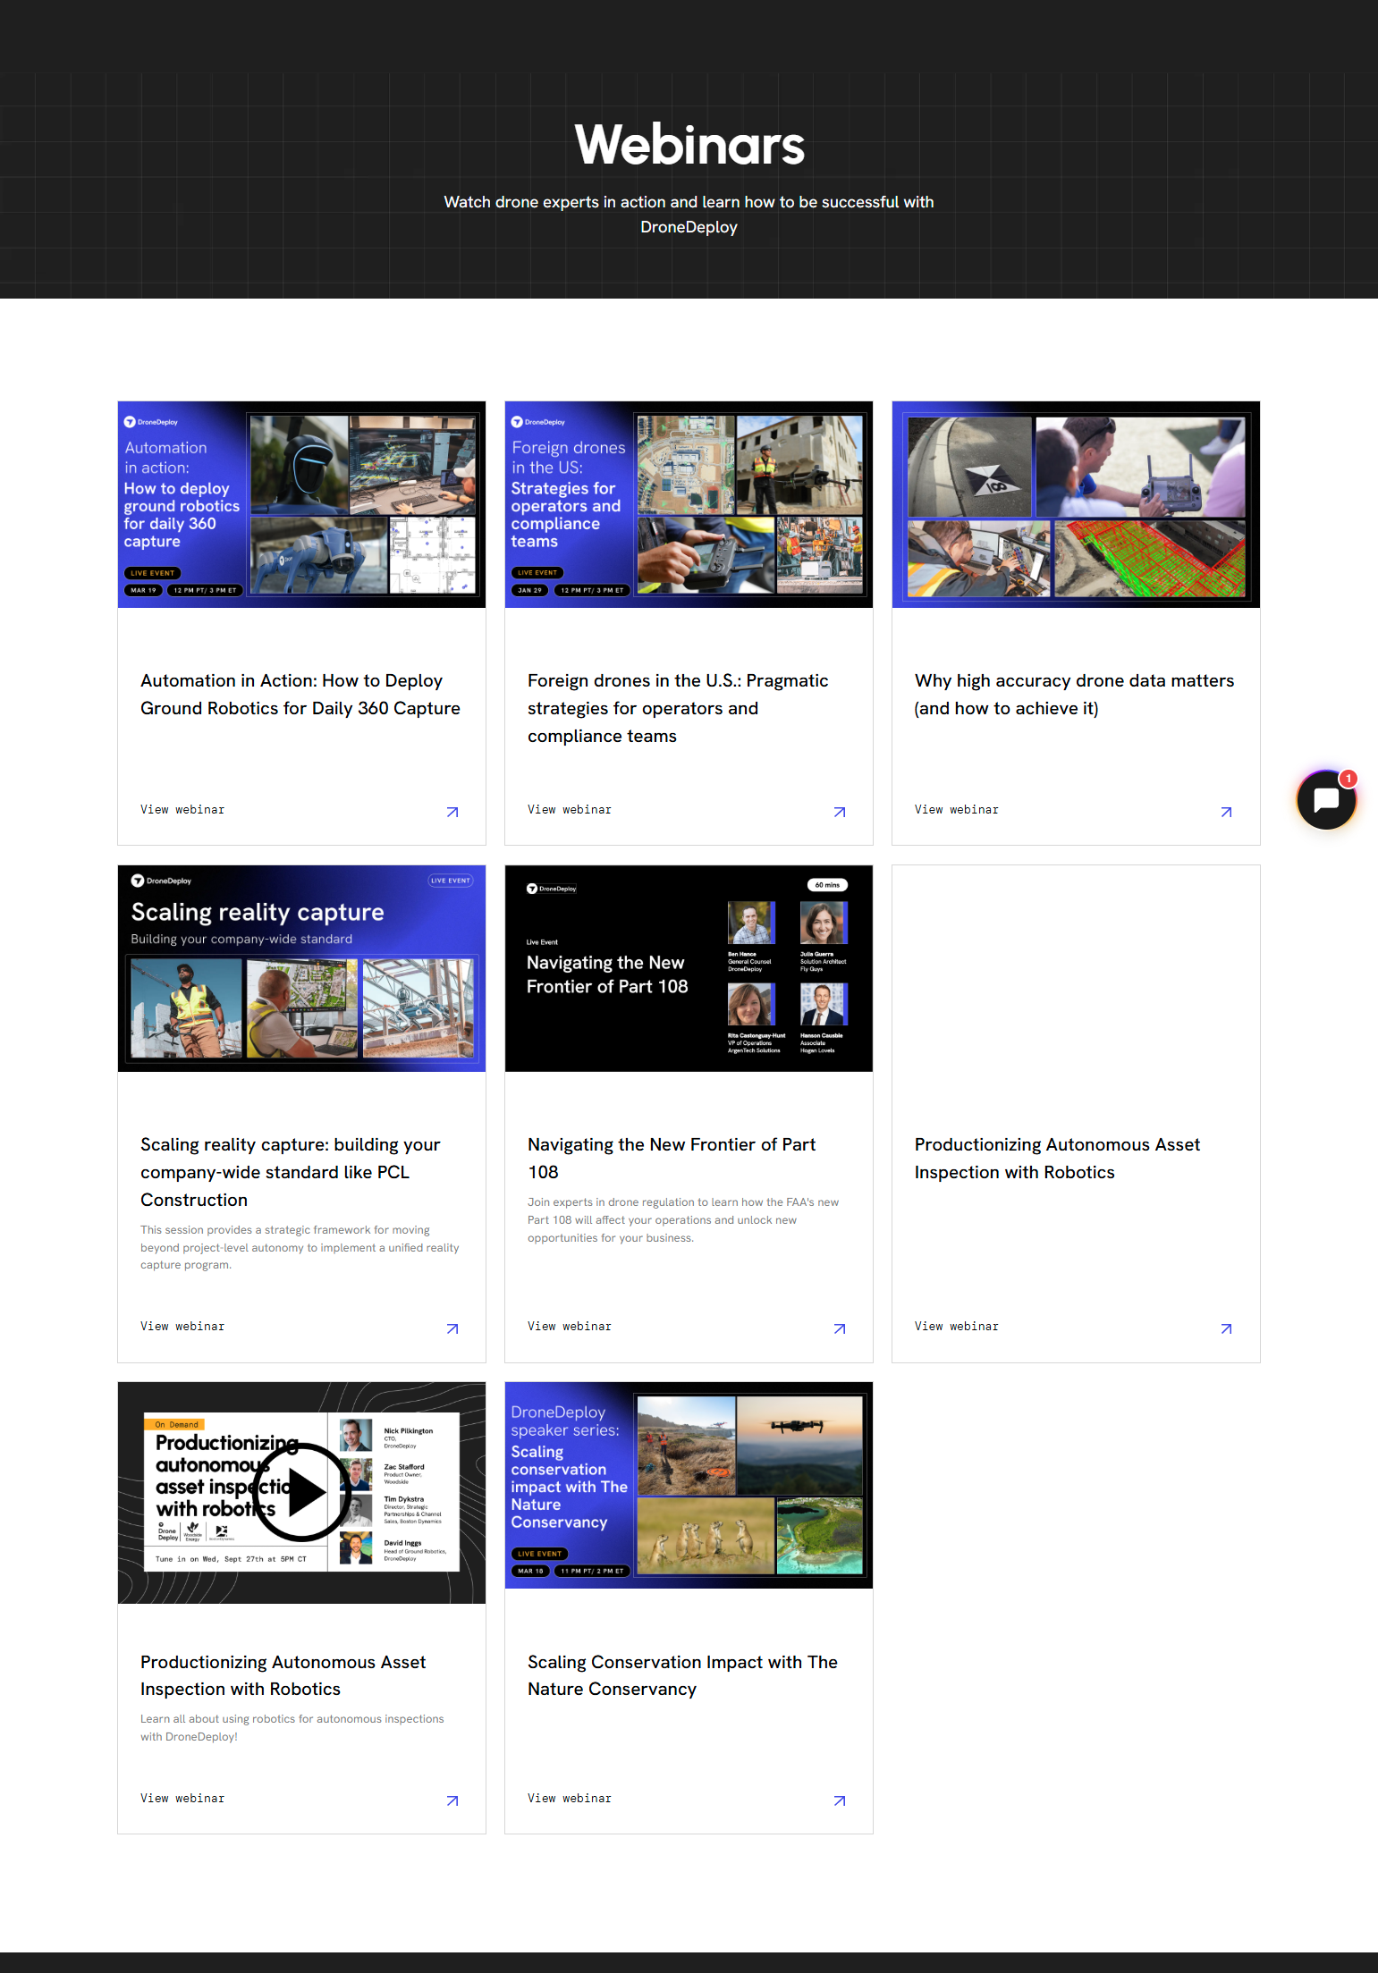View webinar for Productionizing card with video
The image size is (1378, 1973).
click(182, 1798)
